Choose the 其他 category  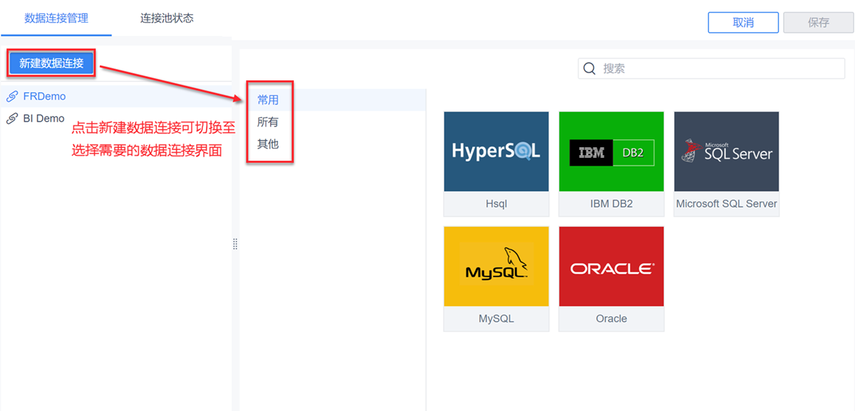pos(268,144)
